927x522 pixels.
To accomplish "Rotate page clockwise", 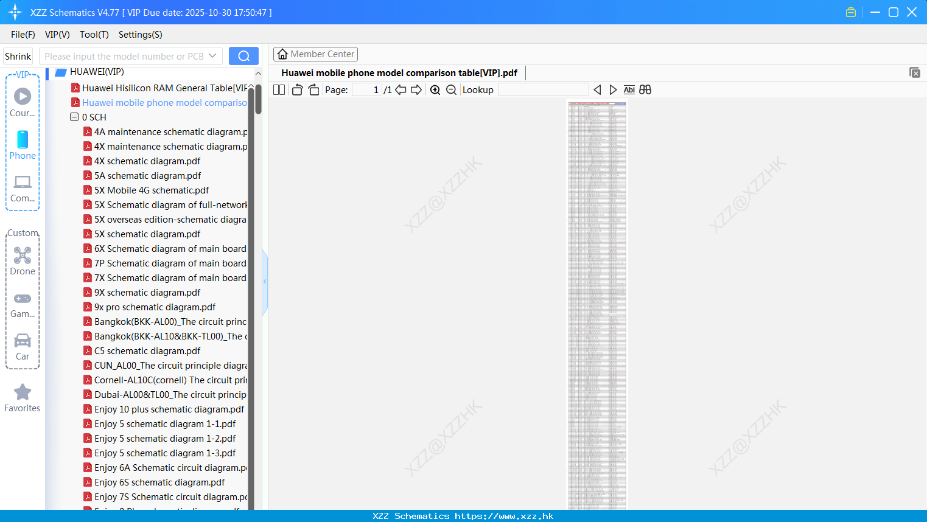I will coord(313,90).
